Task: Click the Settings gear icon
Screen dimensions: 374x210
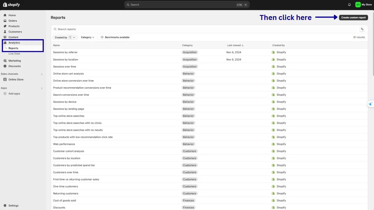Action: [x=5, y=206]
